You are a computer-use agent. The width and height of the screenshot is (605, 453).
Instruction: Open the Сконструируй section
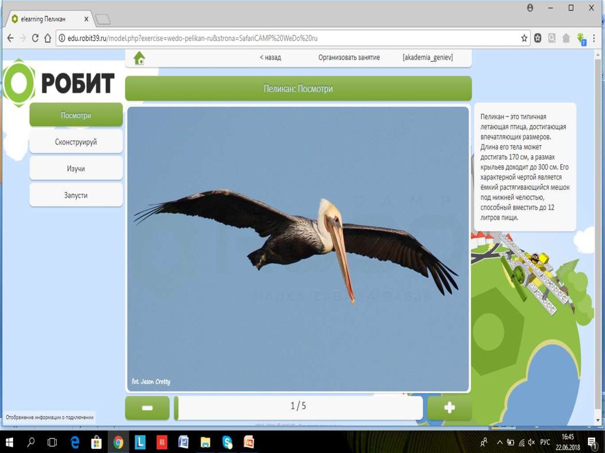coord(76,142)
